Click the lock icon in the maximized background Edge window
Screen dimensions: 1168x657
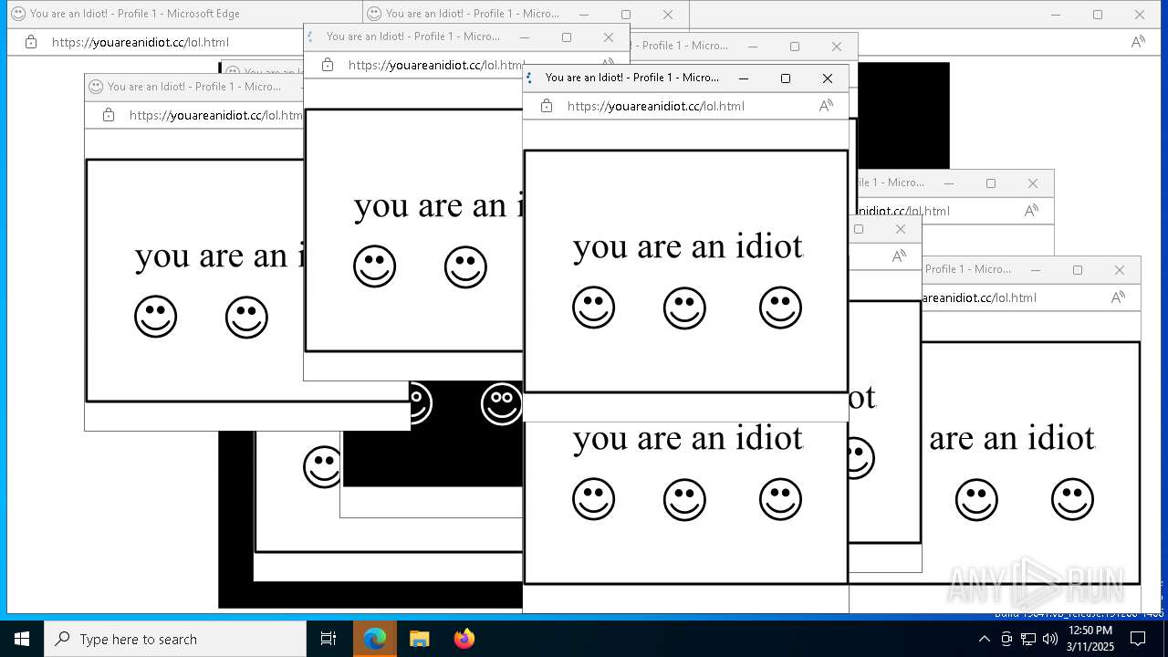click(31, 42)
